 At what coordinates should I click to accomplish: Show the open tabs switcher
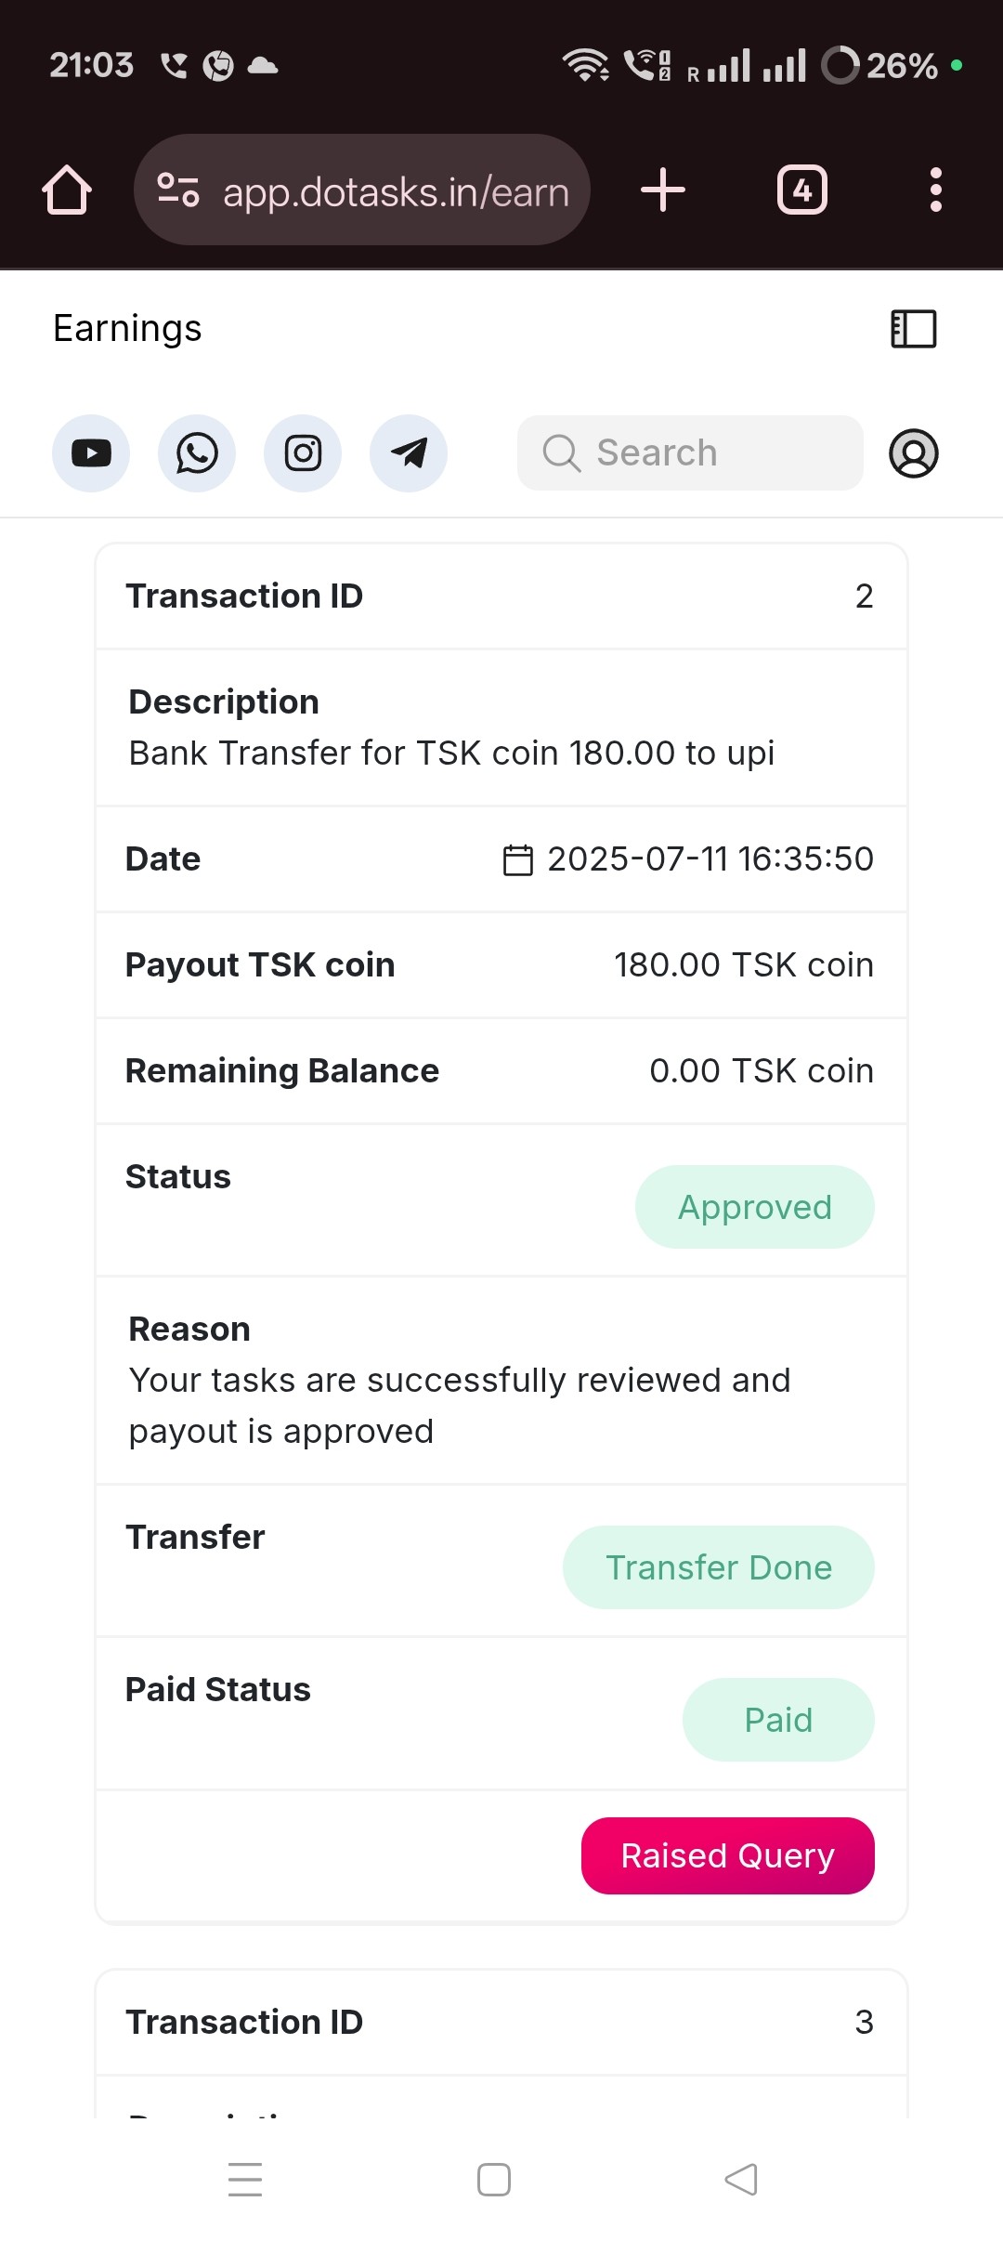tap(802, 190)
